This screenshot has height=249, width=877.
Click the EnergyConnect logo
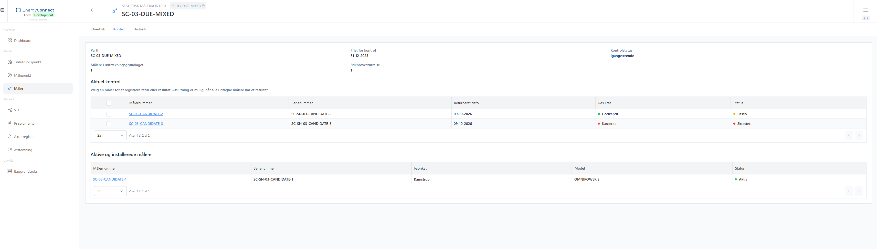pos(35,10)
